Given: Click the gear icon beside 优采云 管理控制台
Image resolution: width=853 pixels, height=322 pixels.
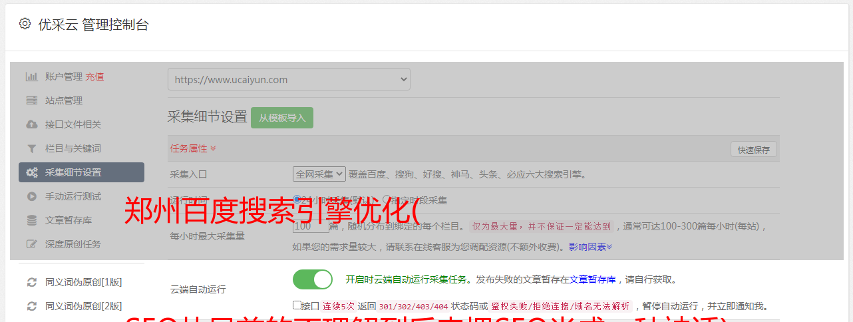Looking at the screenshot, I should pos(25,24).
